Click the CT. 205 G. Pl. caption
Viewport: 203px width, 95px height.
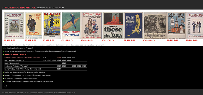point(173,40)
